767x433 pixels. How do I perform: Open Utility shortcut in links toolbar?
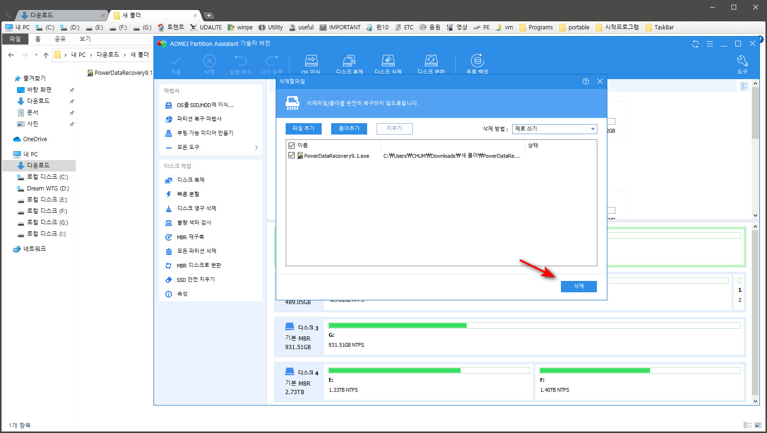pyautogui.click(x=271, y=27)
